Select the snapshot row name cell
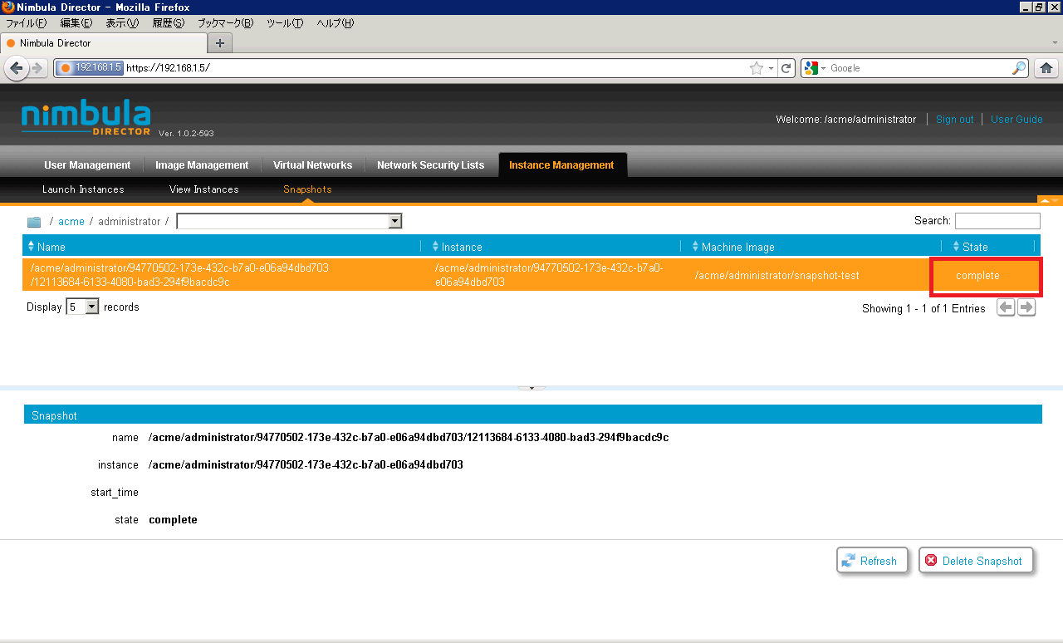Screen dimensions: 1063x643 (x=222, y=275)
